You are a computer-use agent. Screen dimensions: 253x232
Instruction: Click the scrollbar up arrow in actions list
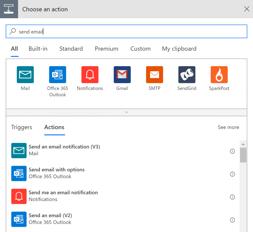pos(243,144)
